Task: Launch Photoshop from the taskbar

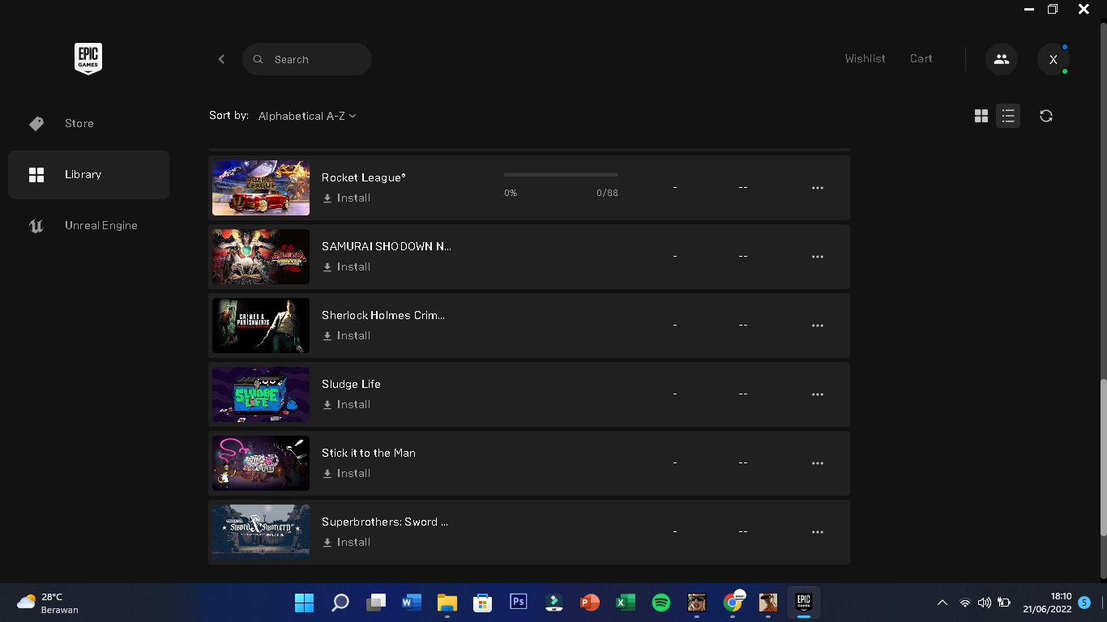Action: (x=519, y=603)
